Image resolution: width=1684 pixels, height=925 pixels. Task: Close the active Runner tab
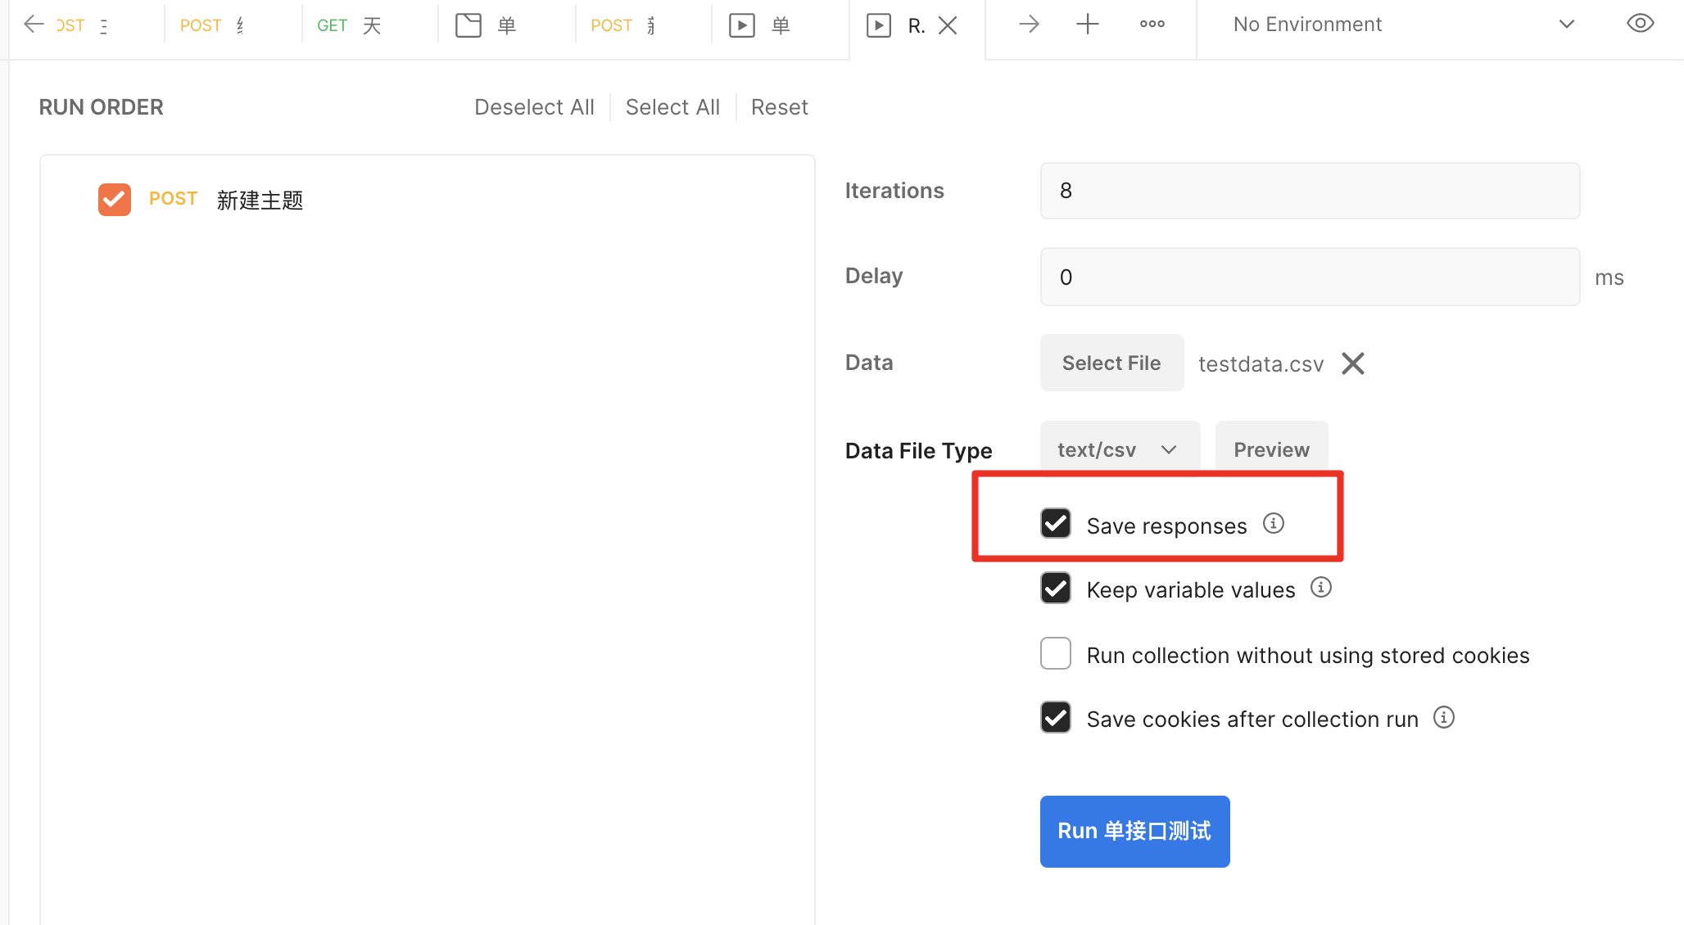[948, 25]
